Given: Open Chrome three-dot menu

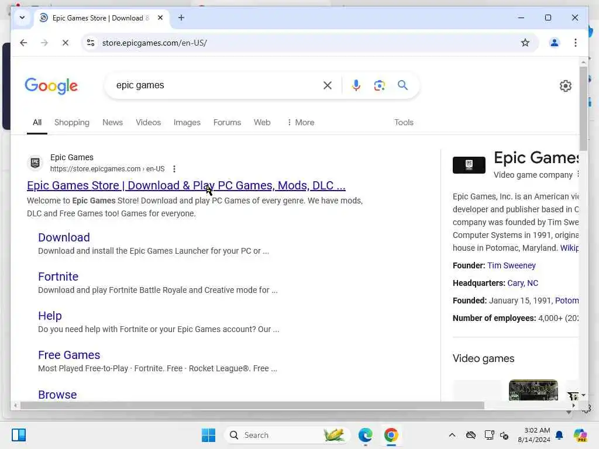Looking at the screenshot, I should [x=576, y=43].
